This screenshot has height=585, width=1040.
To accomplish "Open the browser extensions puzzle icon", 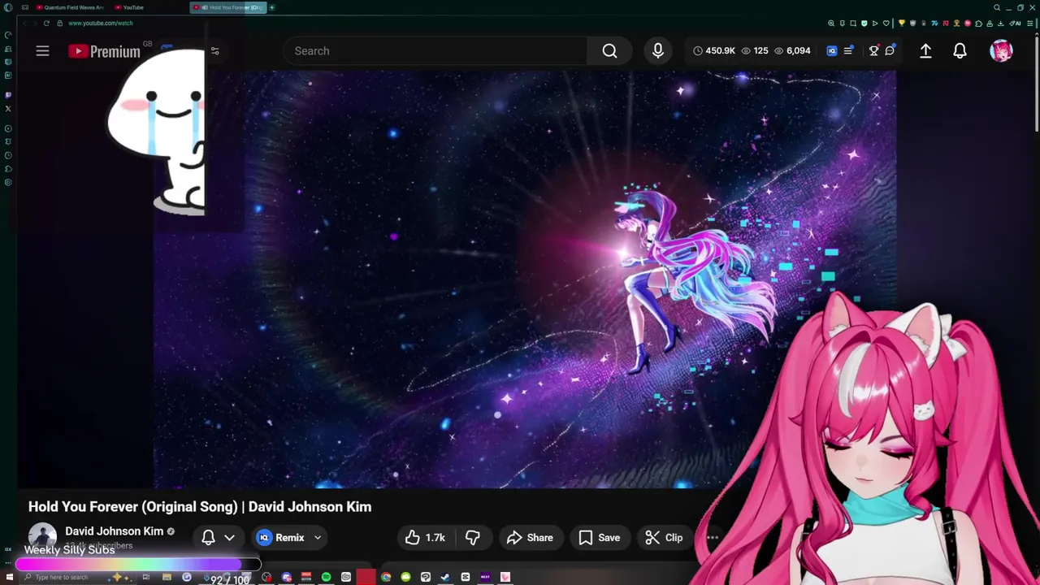I will (x=979, y=24).
